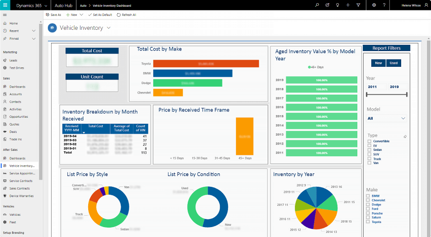431x237 pixels.
Task: Click Set As Default command
Action: tap(100, 15)
